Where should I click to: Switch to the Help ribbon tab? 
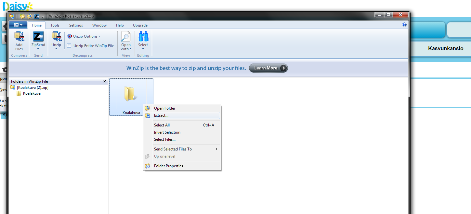120,25
